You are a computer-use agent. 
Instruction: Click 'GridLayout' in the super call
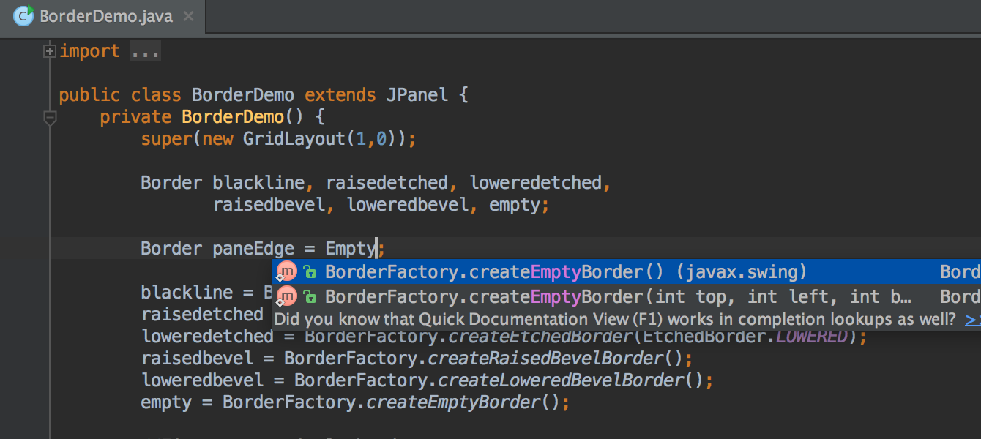[x=294, y=139]
